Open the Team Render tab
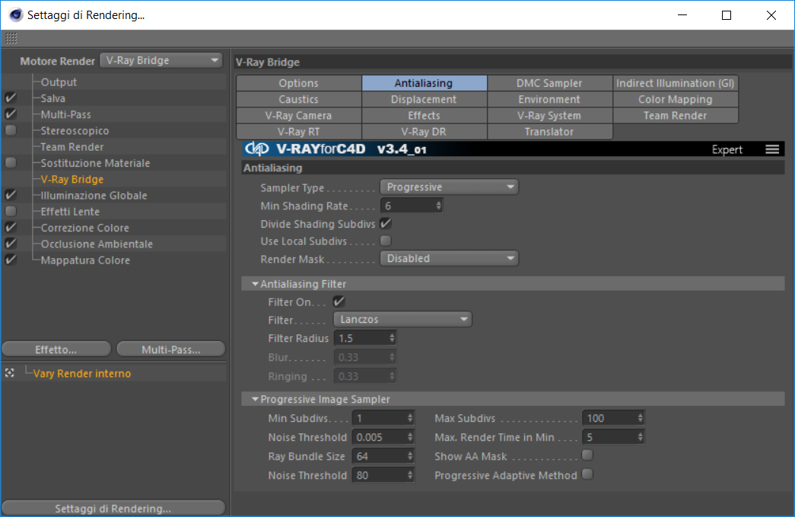The image size is (795, 517). 676,115
